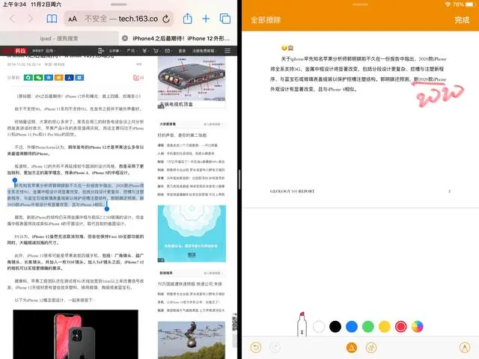Tap 完成 to finish drawing
Screen dimensions: 479x359
click(x=462, y=20)
